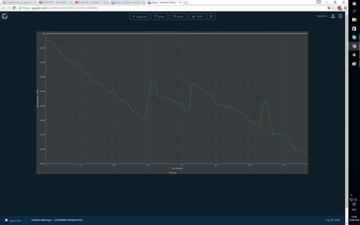Reload the page with refresh icon

coord(14,8)
